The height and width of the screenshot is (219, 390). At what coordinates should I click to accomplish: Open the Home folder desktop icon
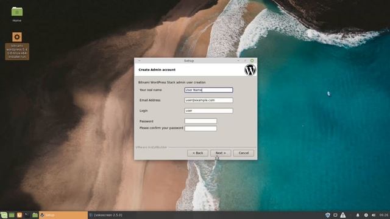click(17, 15)
